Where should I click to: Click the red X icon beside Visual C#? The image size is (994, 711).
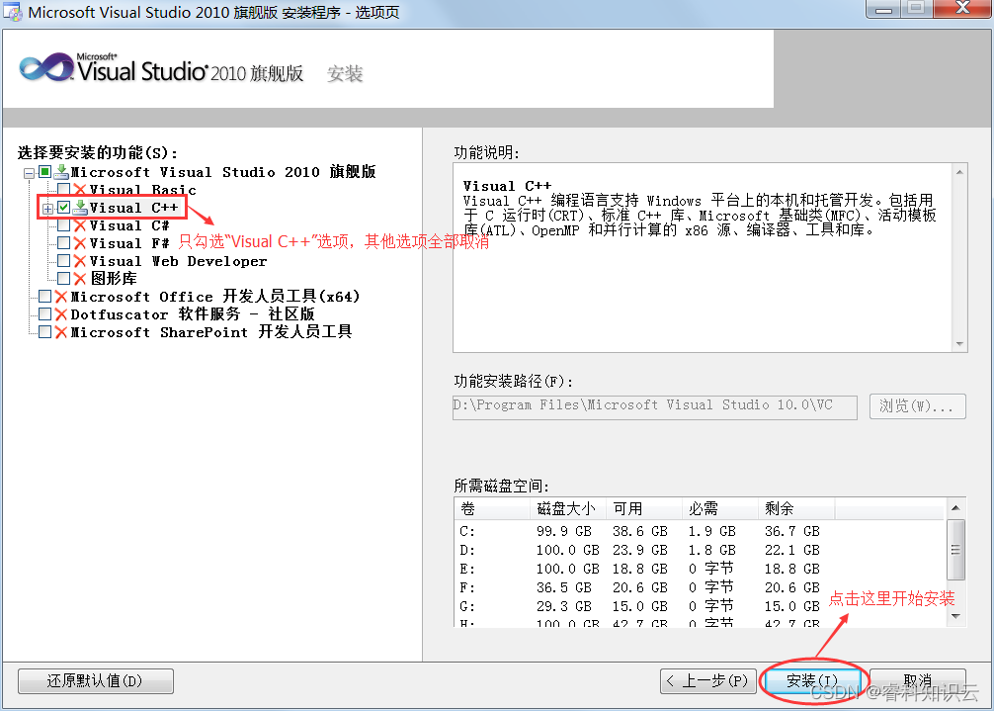tap(80, 225)
